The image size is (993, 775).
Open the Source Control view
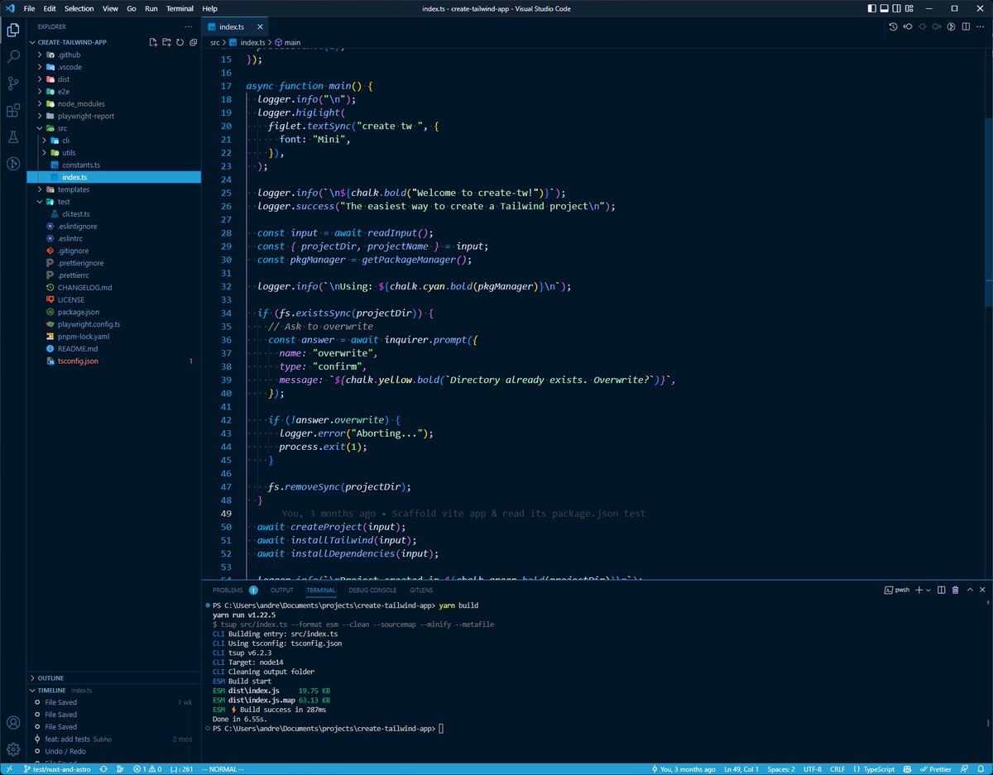[12, 83]
